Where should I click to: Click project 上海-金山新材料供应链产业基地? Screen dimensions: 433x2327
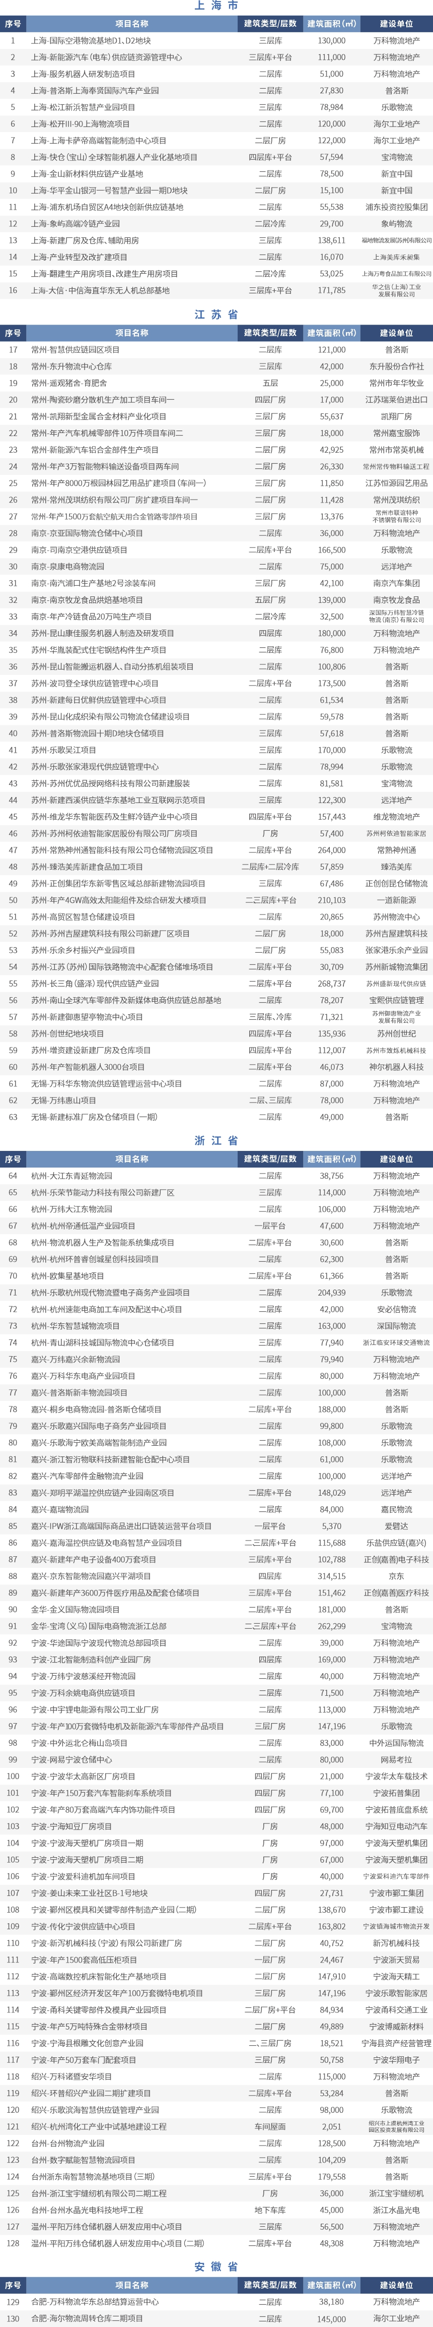coord(87,173)
